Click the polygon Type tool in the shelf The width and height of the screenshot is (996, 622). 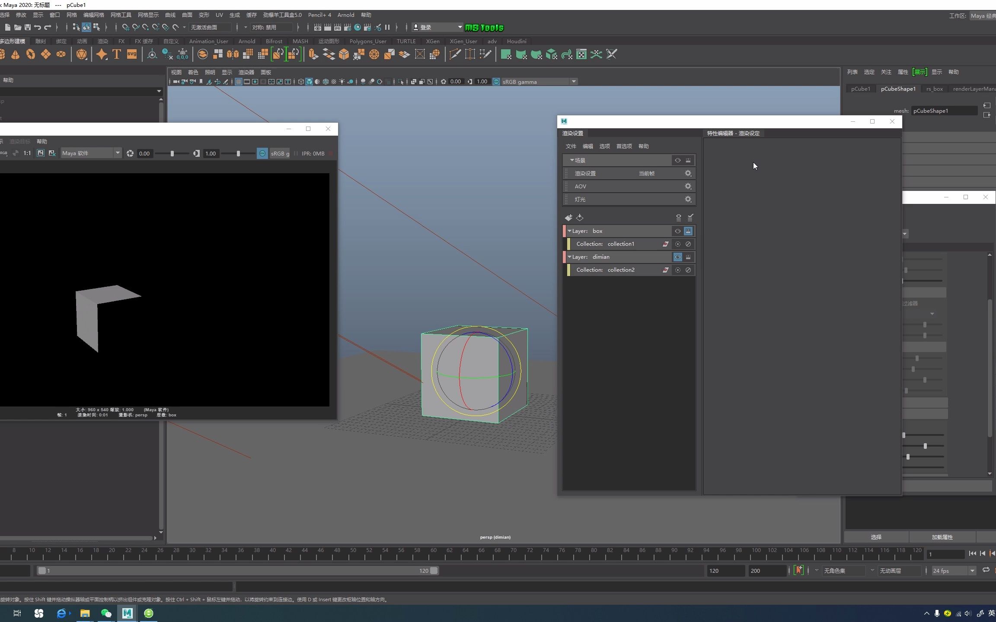[x=116, y=54]
